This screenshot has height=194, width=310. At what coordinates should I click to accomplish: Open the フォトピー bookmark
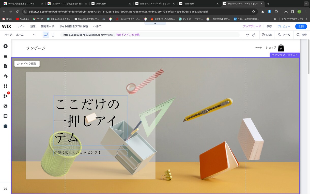coord(191,19)
